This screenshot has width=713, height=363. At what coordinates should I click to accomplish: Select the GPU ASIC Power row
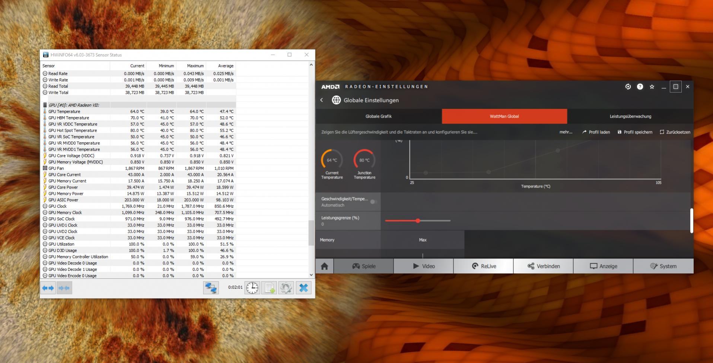pos(138,200)
